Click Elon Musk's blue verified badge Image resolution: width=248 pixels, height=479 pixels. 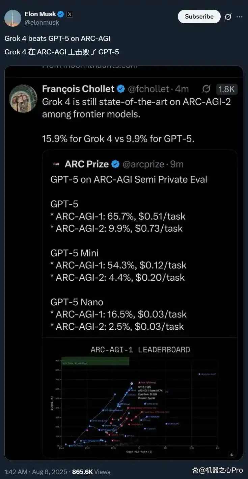click(61, 14)
